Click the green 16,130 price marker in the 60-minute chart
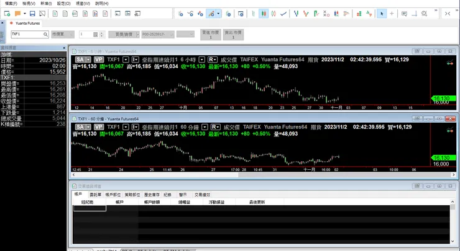 (x=443, y=157)
